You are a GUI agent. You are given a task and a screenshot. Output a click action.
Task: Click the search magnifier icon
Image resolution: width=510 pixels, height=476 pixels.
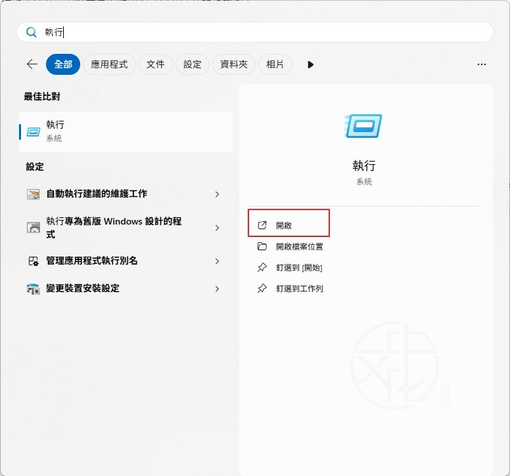tap(32, 32)
